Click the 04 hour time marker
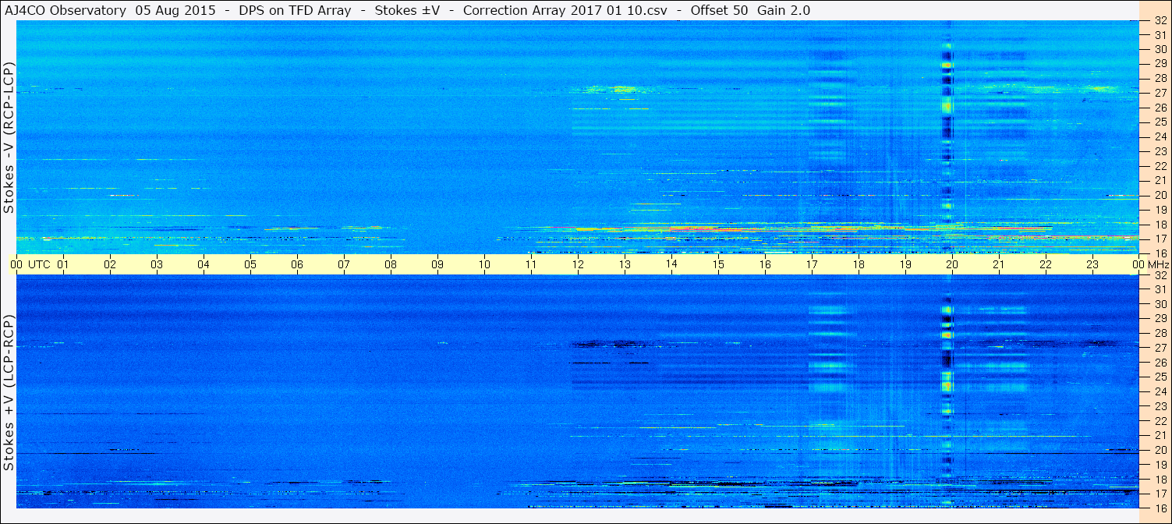The width and height of the screenshot is (1172, 524). pos(204,264)
